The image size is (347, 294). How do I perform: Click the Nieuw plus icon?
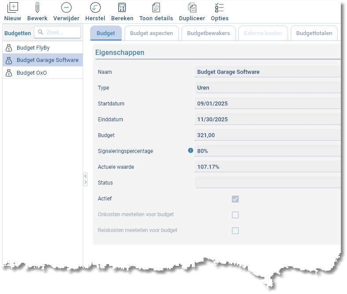pyautogui.click(x=13, y=7)
